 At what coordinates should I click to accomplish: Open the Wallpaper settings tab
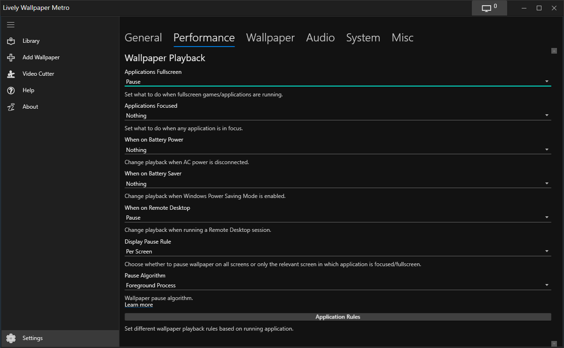coord(270,38)
